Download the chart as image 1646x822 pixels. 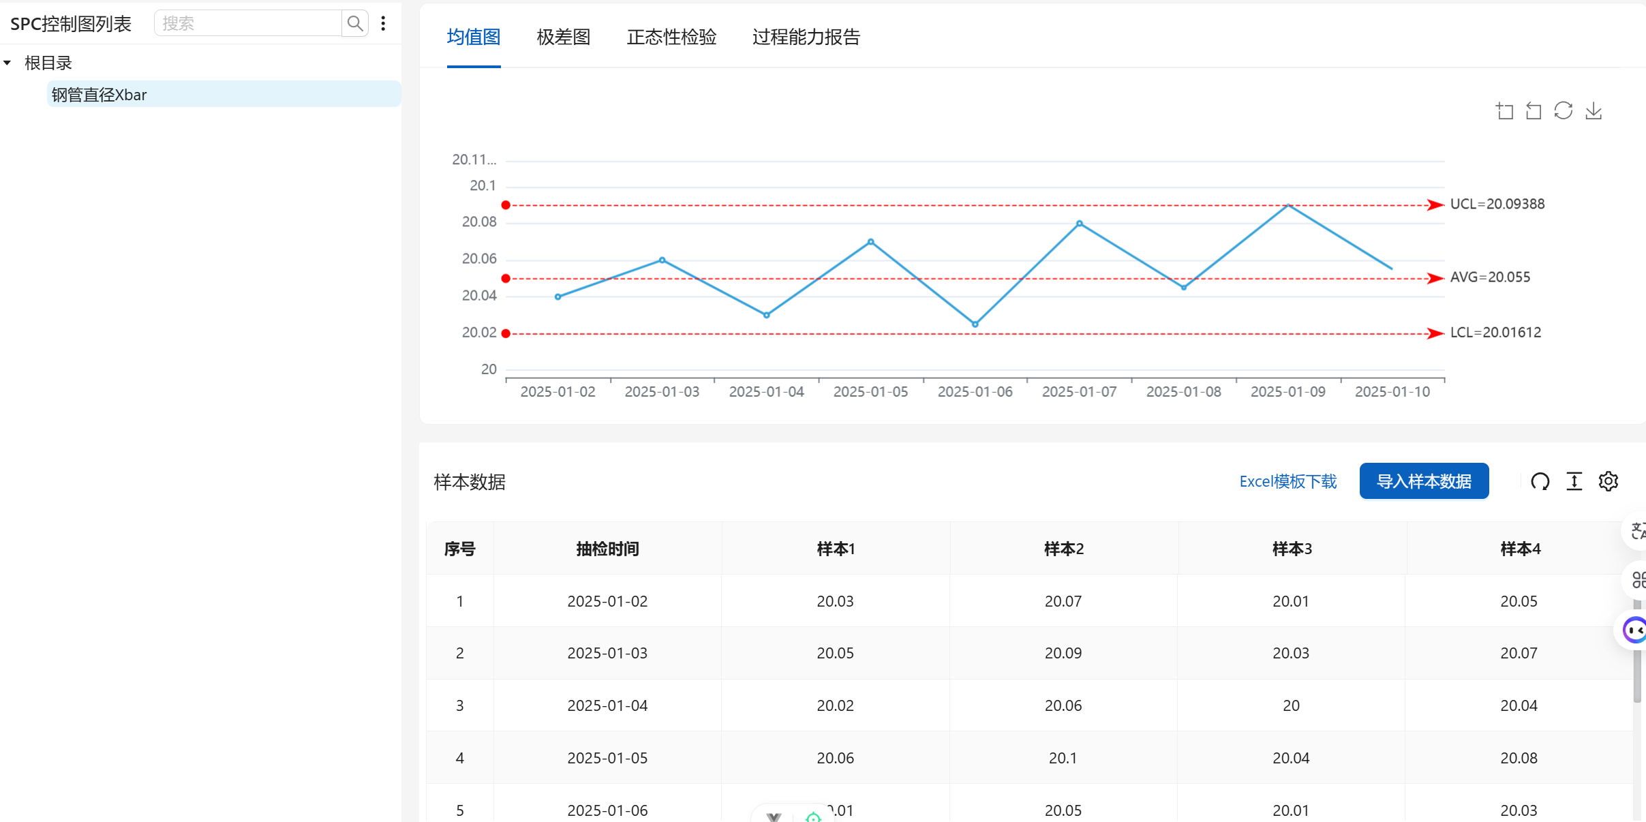(1594, 111)
